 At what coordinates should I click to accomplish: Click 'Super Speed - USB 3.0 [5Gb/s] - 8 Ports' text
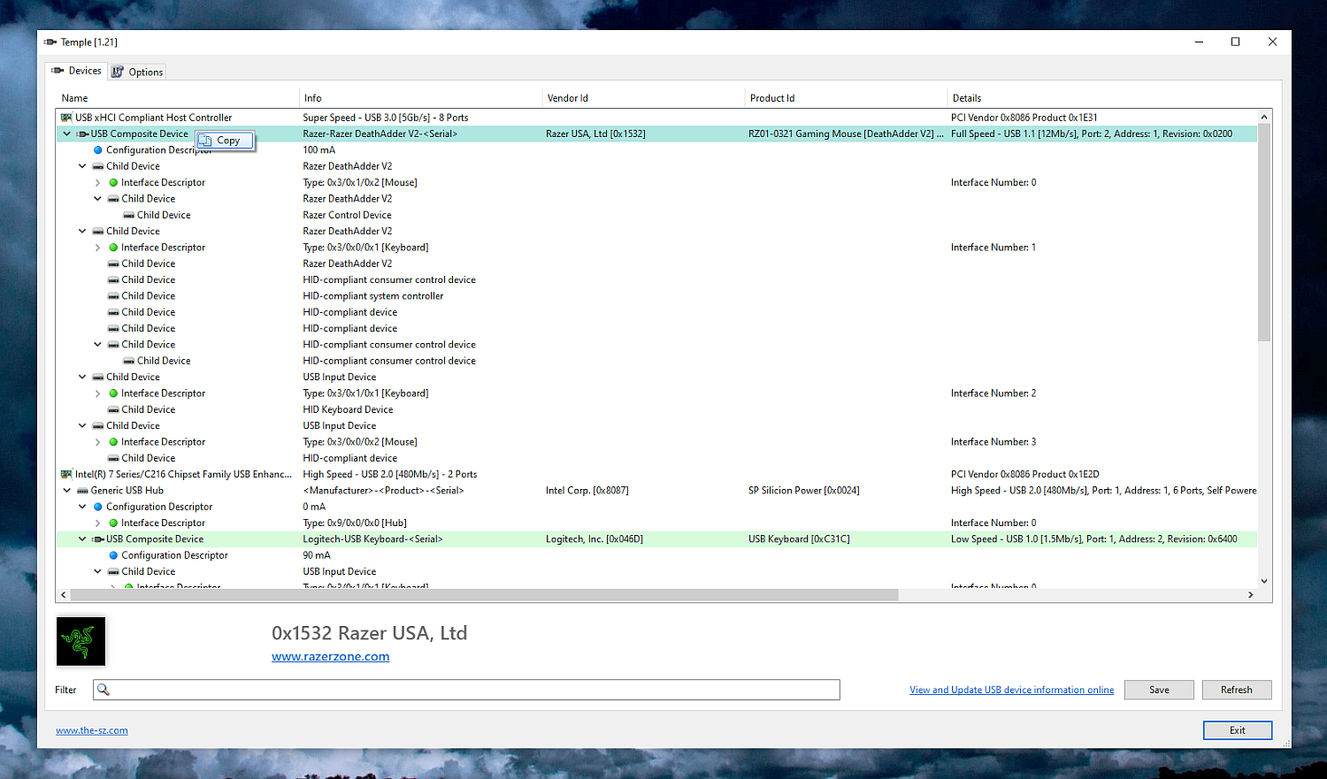click(386, 118)
